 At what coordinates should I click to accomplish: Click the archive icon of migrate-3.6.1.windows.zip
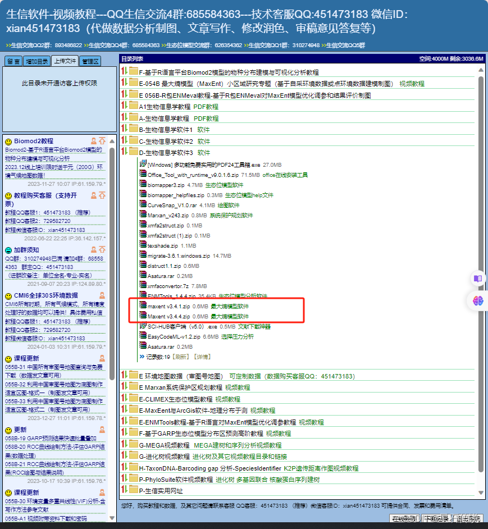(143, 255)
